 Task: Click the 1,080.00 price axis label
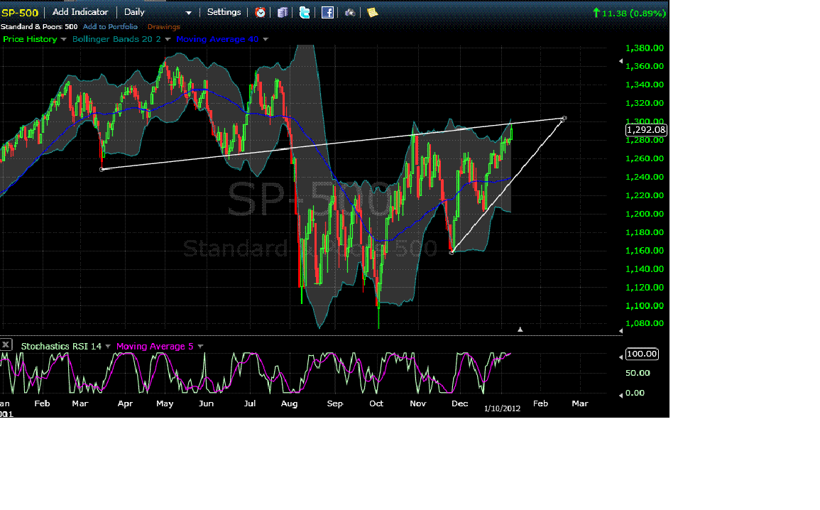tap(645, 323)
